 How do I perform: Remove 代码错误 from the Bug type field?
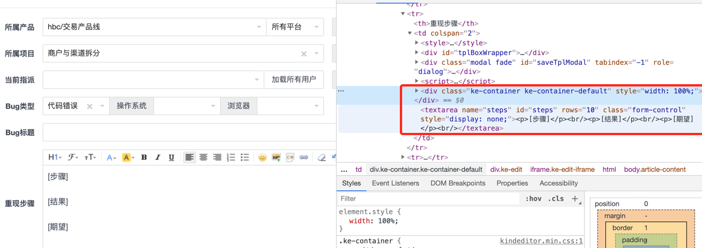point(90,106)
